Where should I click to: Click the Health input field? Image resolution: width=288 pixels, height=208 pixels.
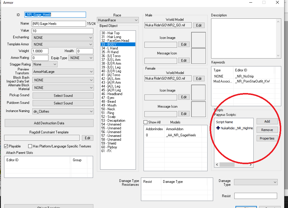pyautogui.click(x=85, y=51)
